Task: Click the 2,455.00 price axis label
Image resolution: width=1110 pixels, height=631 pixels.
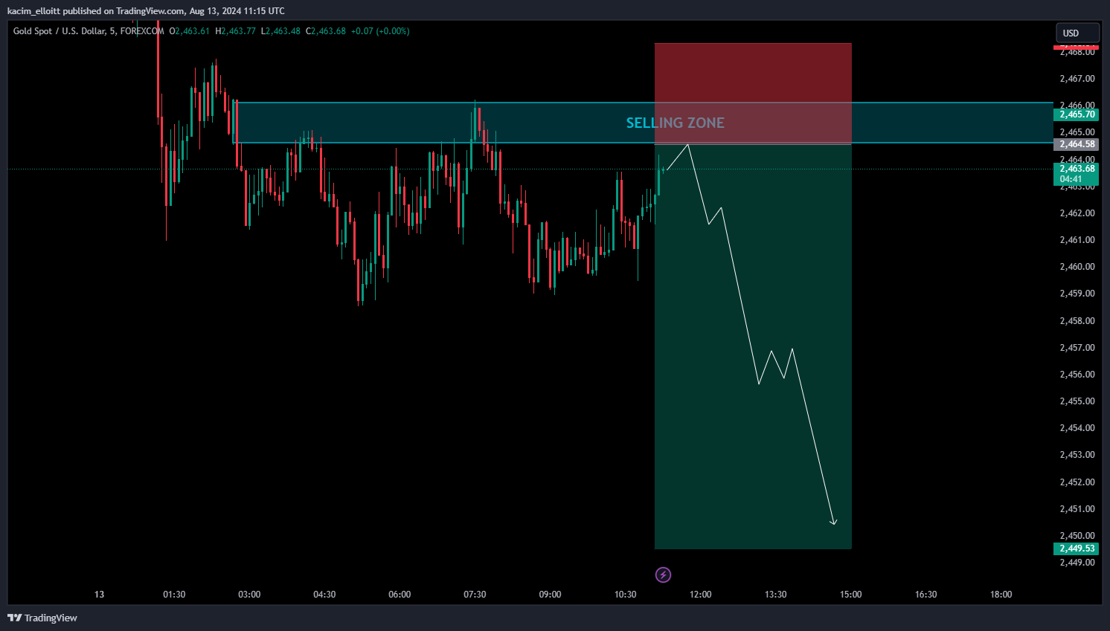Action: [1077, 401]
